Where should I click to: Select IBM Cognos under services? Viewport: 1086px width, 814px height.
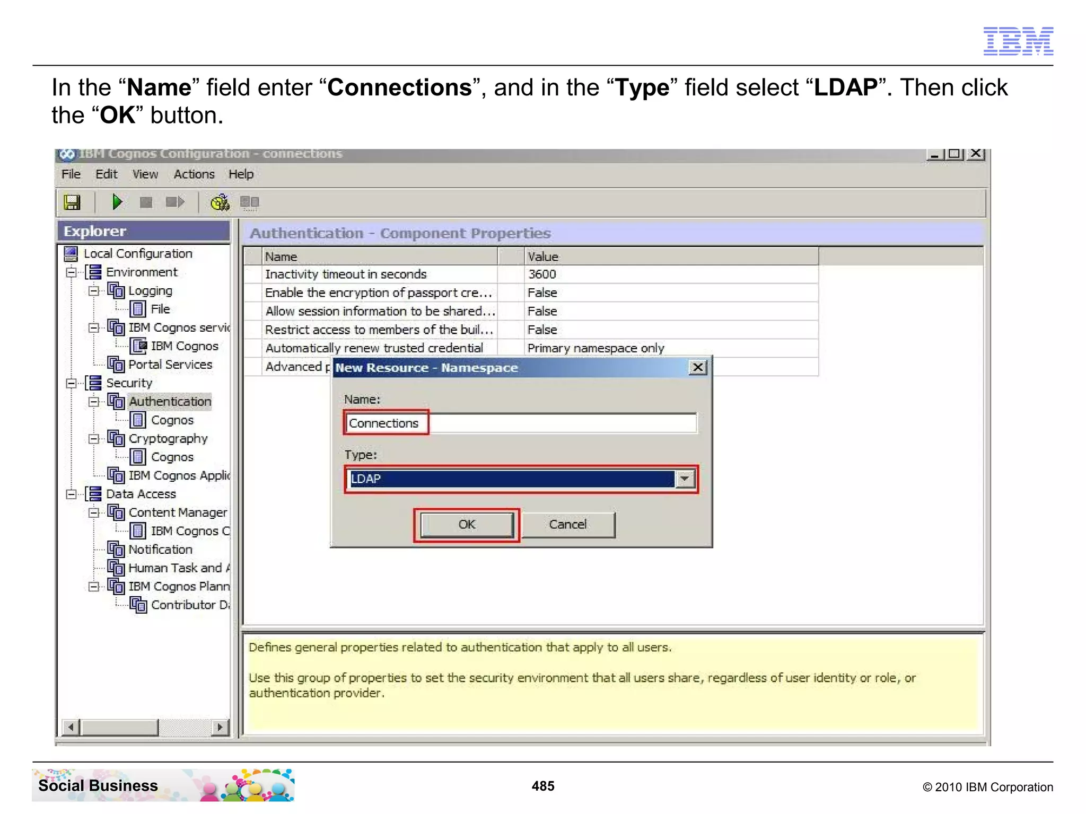click(x=185, y=346)
